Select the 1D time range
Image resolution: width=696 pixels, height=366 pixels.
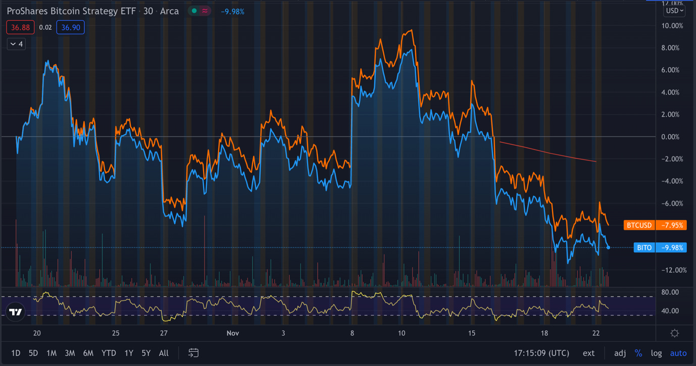[16, 353]
